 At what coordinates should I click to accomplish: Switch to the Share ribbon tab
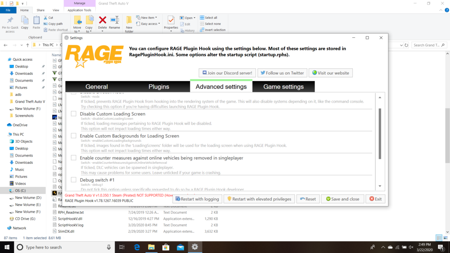tap(40, 10)
